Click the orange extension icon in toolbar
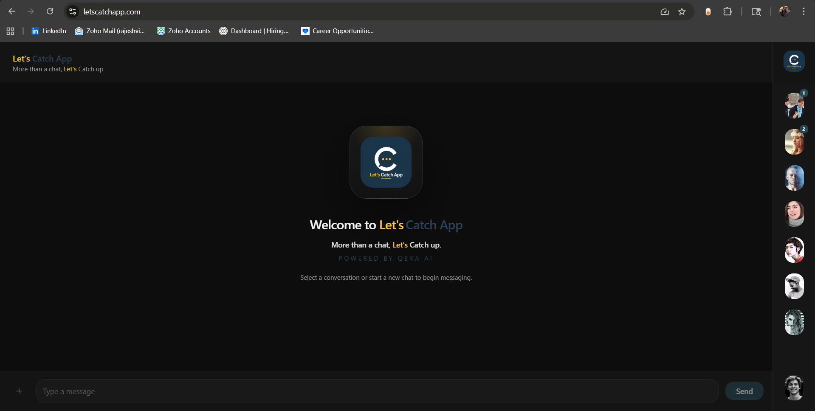The width and height of the screenshot is (815, 411). pyautogui.click(x=708, y=12)
